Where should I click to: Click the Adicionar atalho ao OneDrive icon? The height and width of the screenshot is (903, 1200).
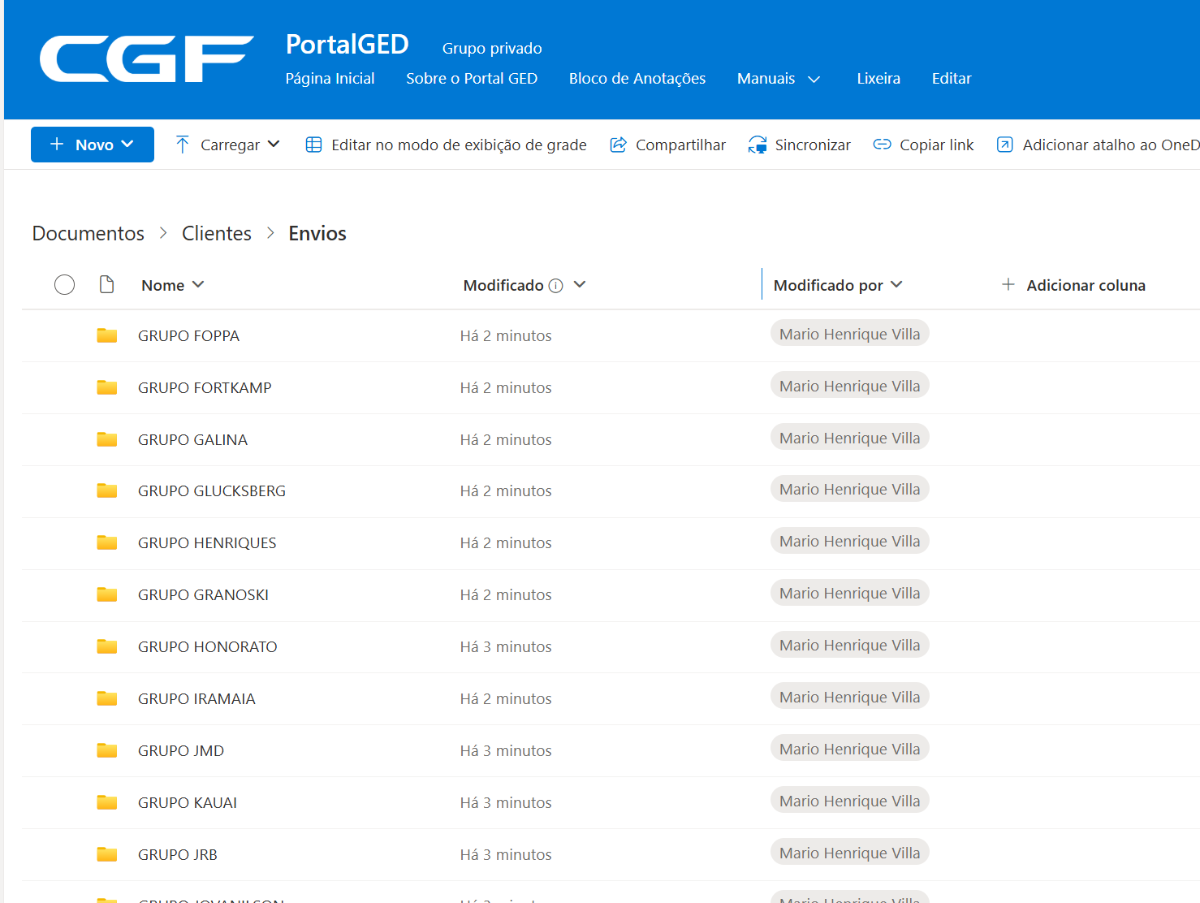pos(1004,145)
